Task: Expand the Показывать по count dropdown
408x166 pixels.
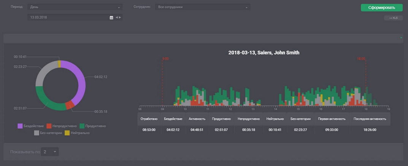Action: click(x=50, y=152)
